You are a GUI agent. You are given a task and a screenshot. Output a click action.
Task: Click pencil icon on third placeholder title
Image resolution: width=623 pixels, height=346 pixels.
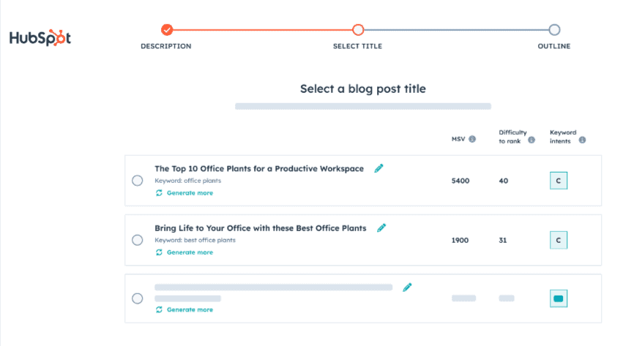pos(407,287)
